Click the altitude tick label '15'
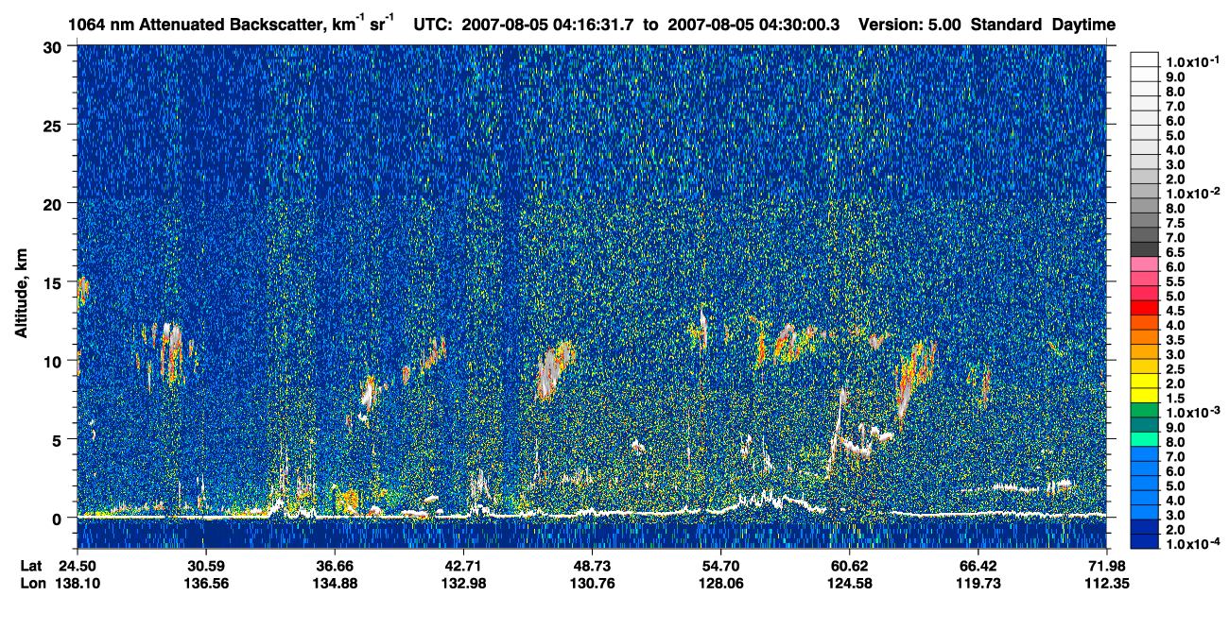The width and height of the screenshot is (1229, 630). (55, 281)
